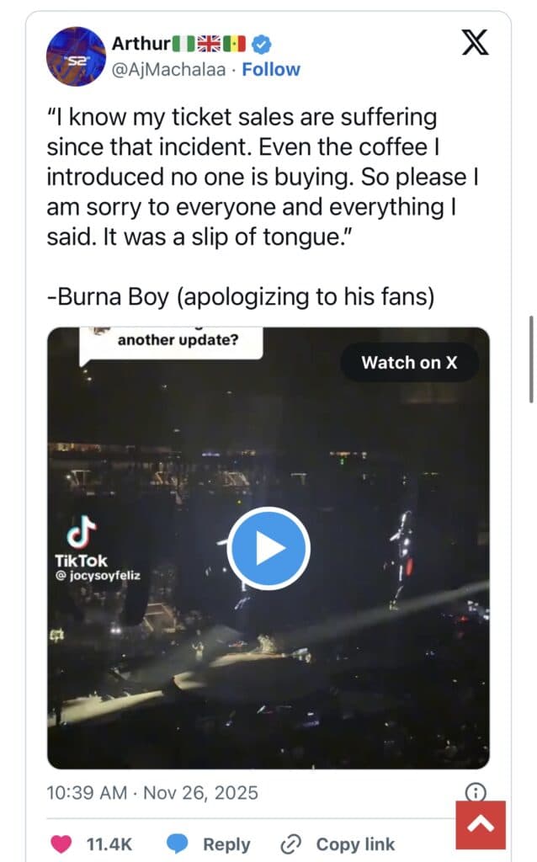This screenshot has width=537, height=862.
Task: Play the embedded Burna Boy video
Action: (x=268, y=548)
